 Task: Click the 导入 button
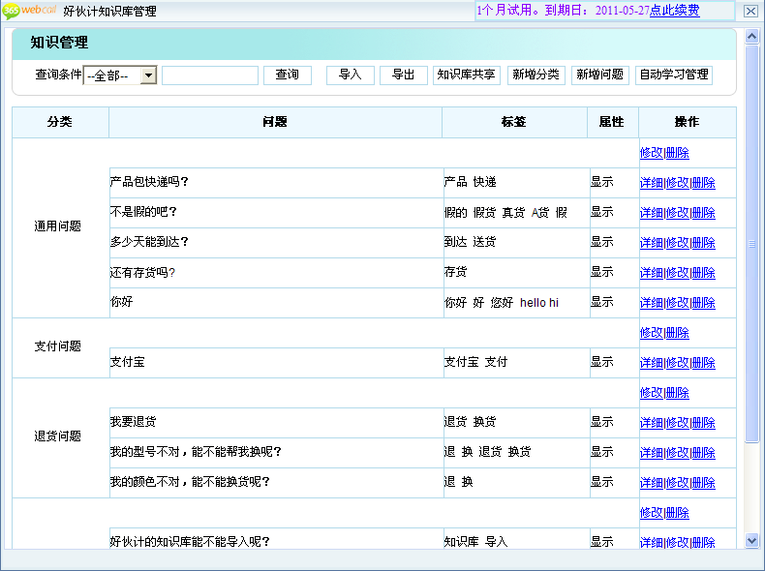tap(351, 75)
